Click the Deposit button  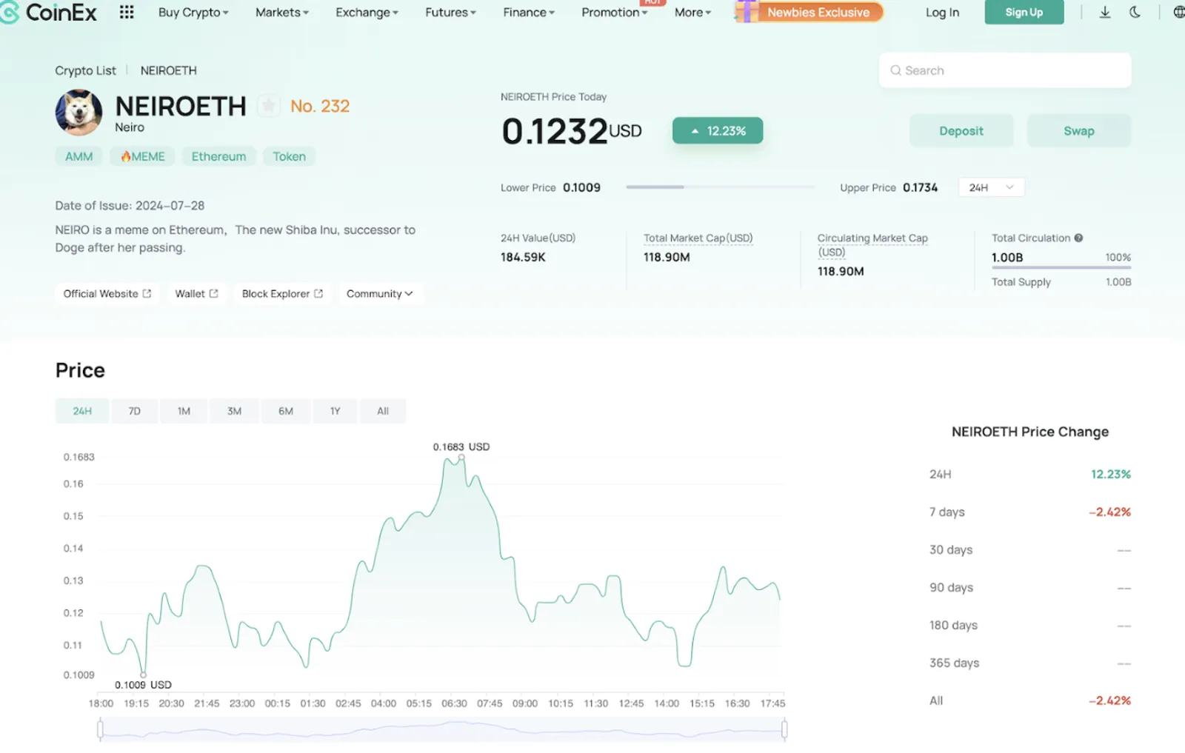961,131
